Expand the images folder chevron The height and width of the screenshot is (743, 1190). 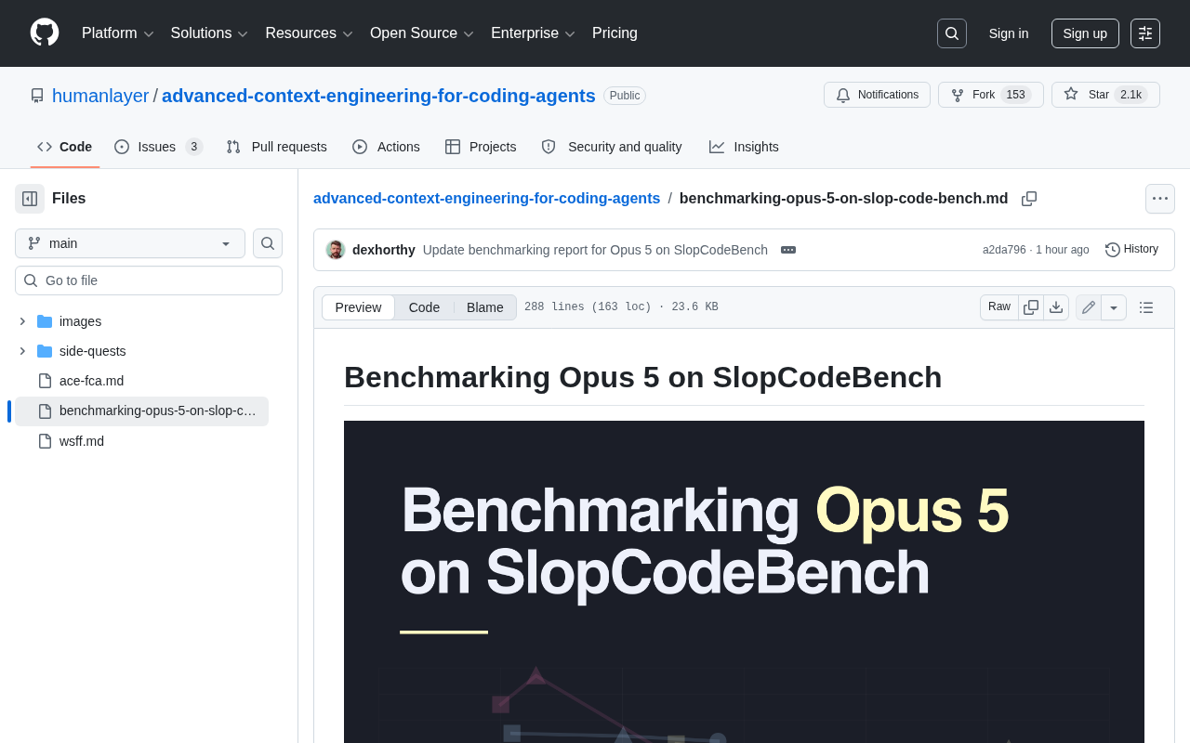click(22, 321)
